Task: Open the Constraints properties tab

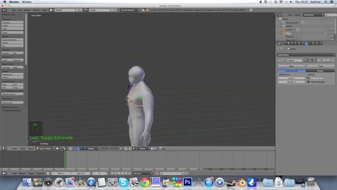Action: 303,43
